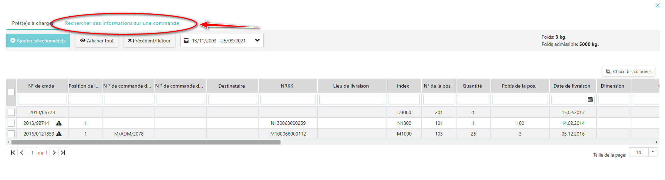This screenshot has width=665, height=180.
Task: Open the page size dropdown arrow
Action: coord(653,152)
